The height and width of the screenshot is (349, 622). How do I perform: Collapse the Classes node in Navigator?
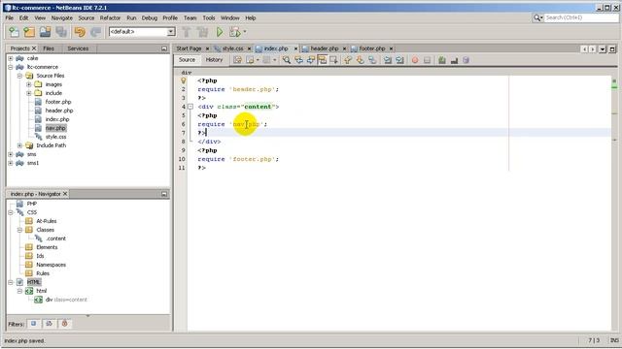tap(19, 230)
